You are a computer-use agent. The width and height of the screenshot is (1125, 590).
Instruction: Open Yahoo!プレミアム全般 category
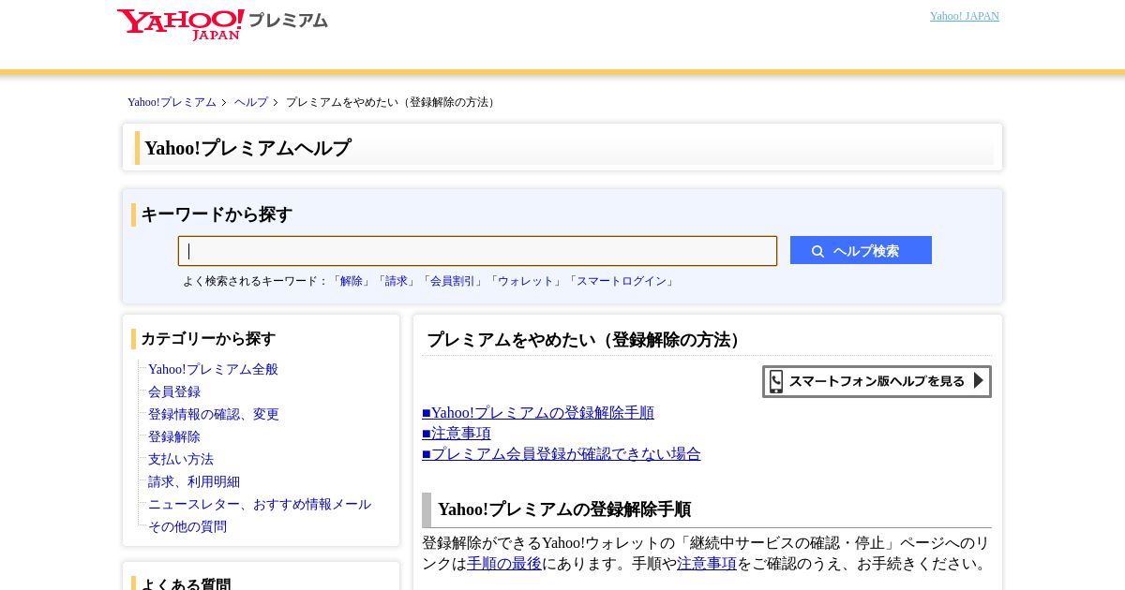click(213, 369)
